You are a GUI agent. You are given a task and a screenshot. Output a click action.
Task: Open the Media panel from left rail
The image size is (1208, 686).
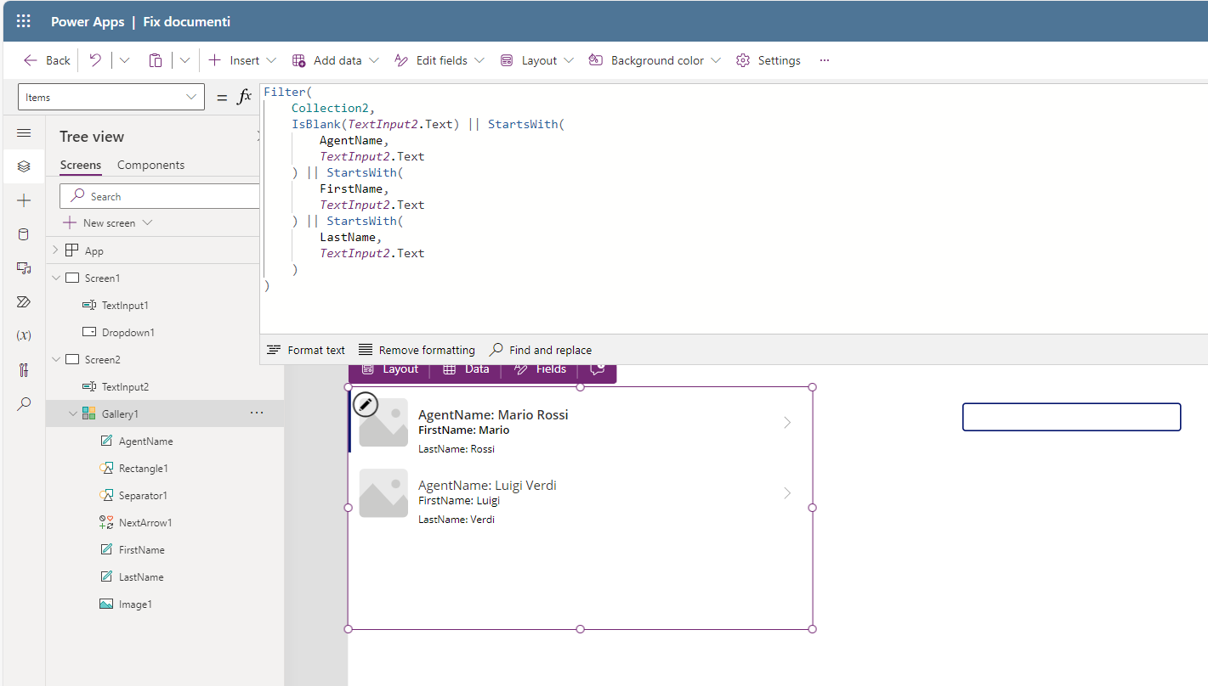23,268
